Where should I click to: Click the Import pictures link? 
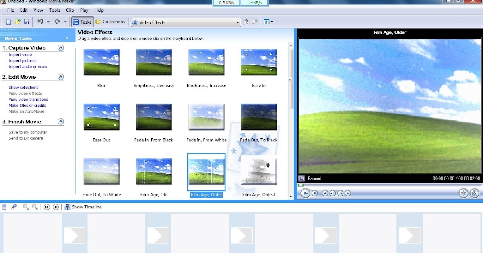23,61
